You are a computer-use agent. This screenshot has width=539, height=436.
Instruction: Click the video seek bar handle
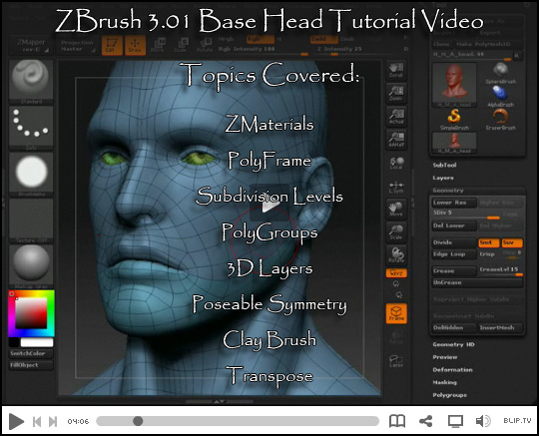click(x=138, y=421)
